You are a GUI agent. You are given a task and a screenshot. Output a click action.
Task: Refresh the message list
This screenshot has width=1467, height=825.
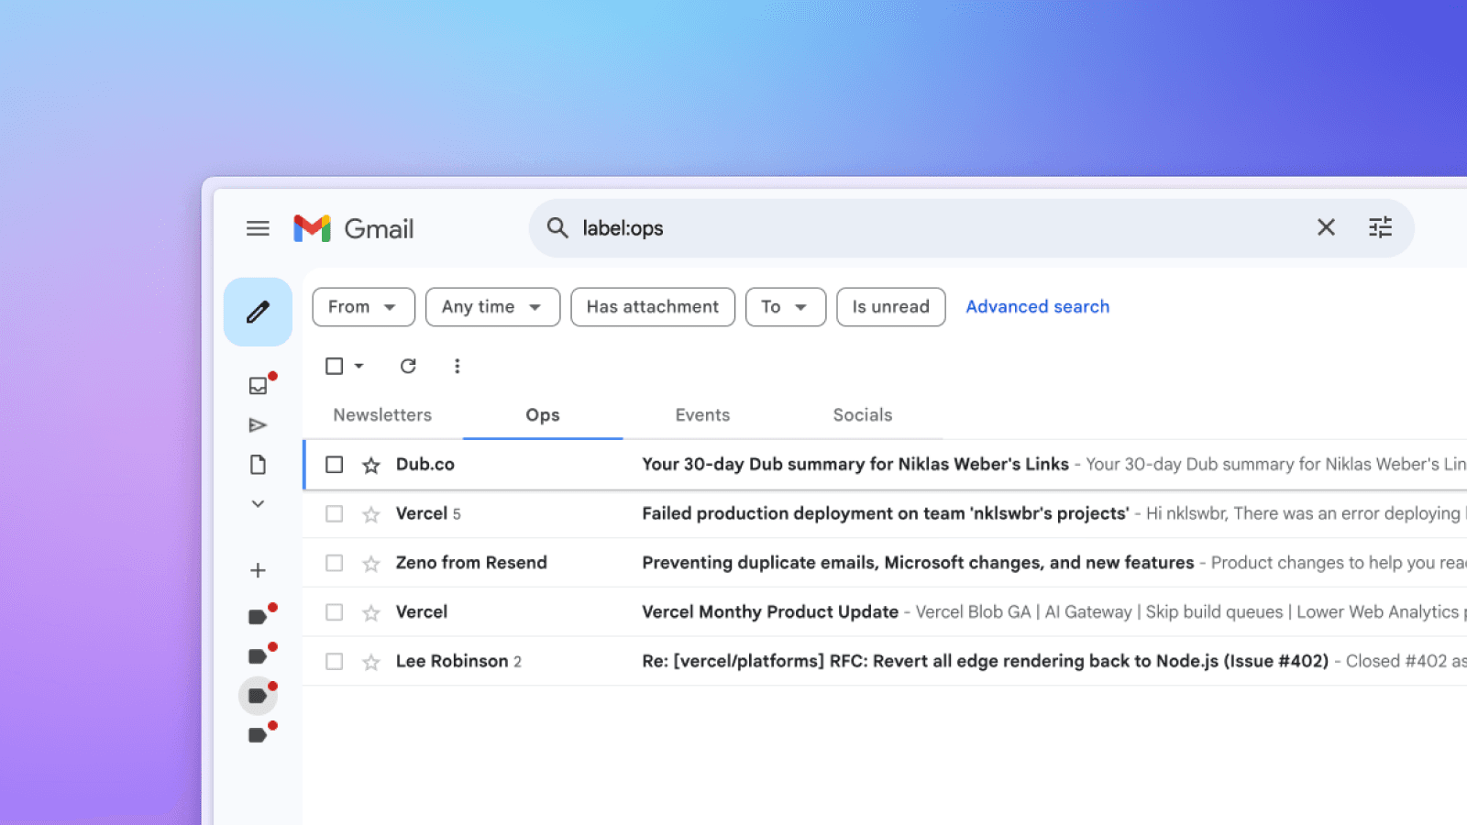pyautogui.click(x=408, y=366)
